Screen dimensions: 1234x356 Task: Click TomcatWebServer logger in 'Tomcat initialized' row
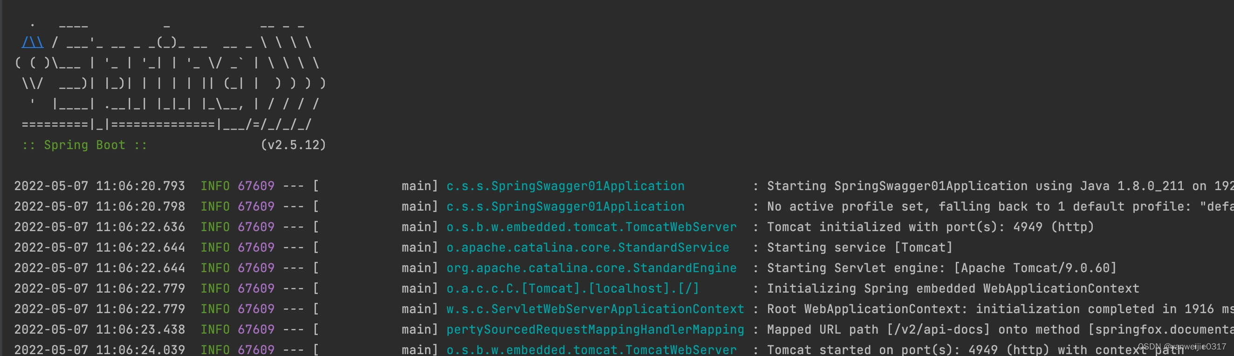point(592,226)
